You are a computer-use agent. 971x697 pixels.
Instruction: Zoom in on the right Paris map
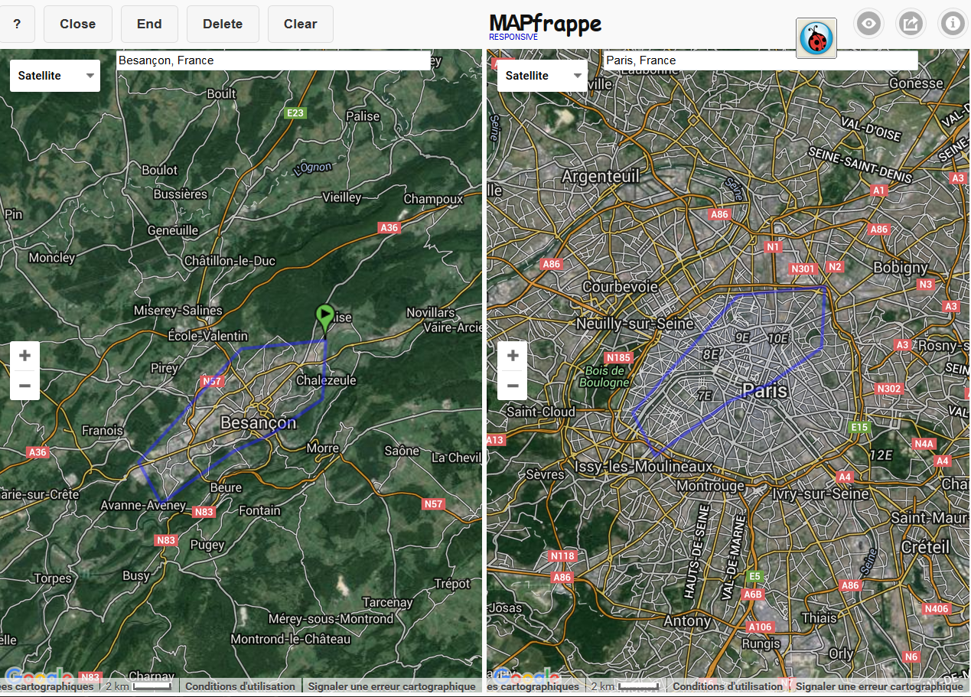point(512,356)
